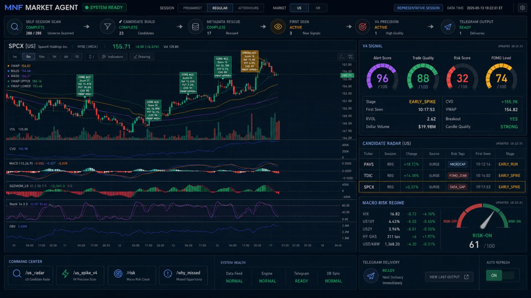Switch market to KR
Viewport: 531px width, 298px height.
pyautogui.click(x=318, y=8)
